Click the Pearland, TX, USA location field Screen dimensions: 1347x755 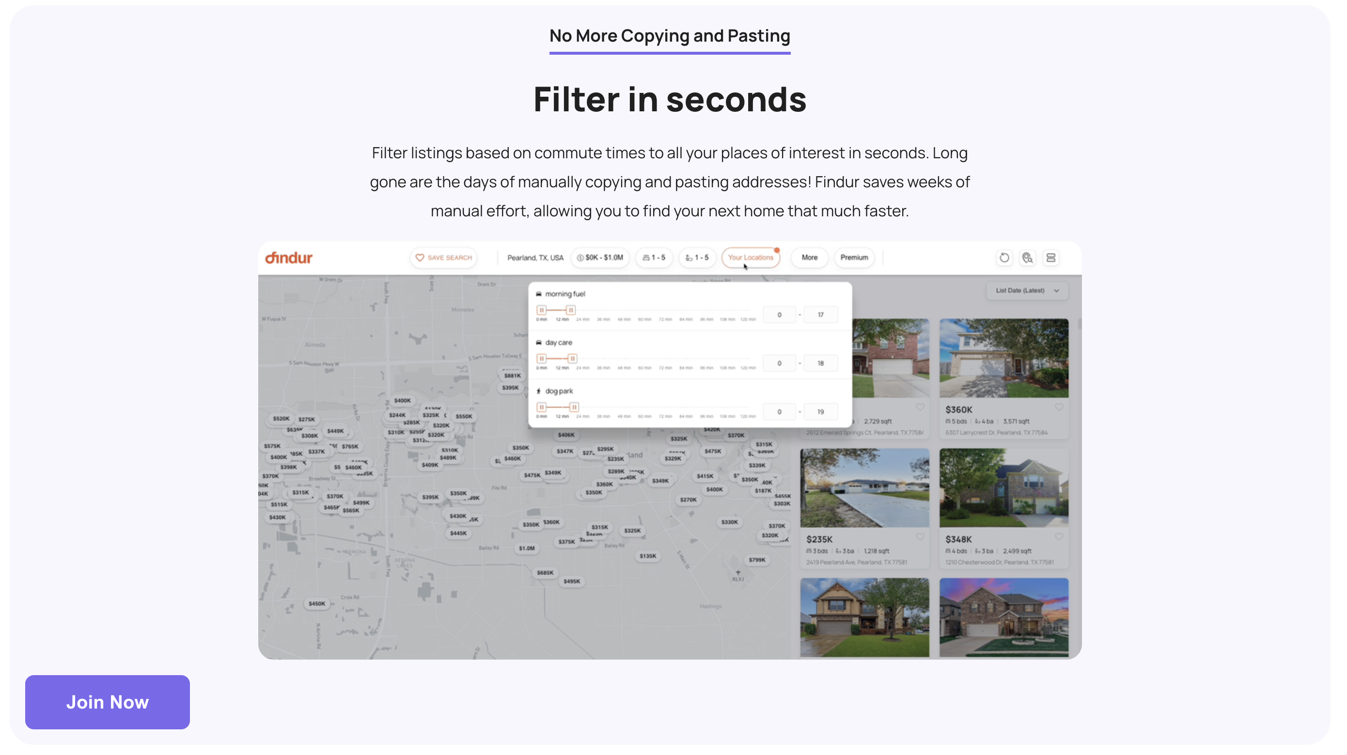[x=535, y=257]
